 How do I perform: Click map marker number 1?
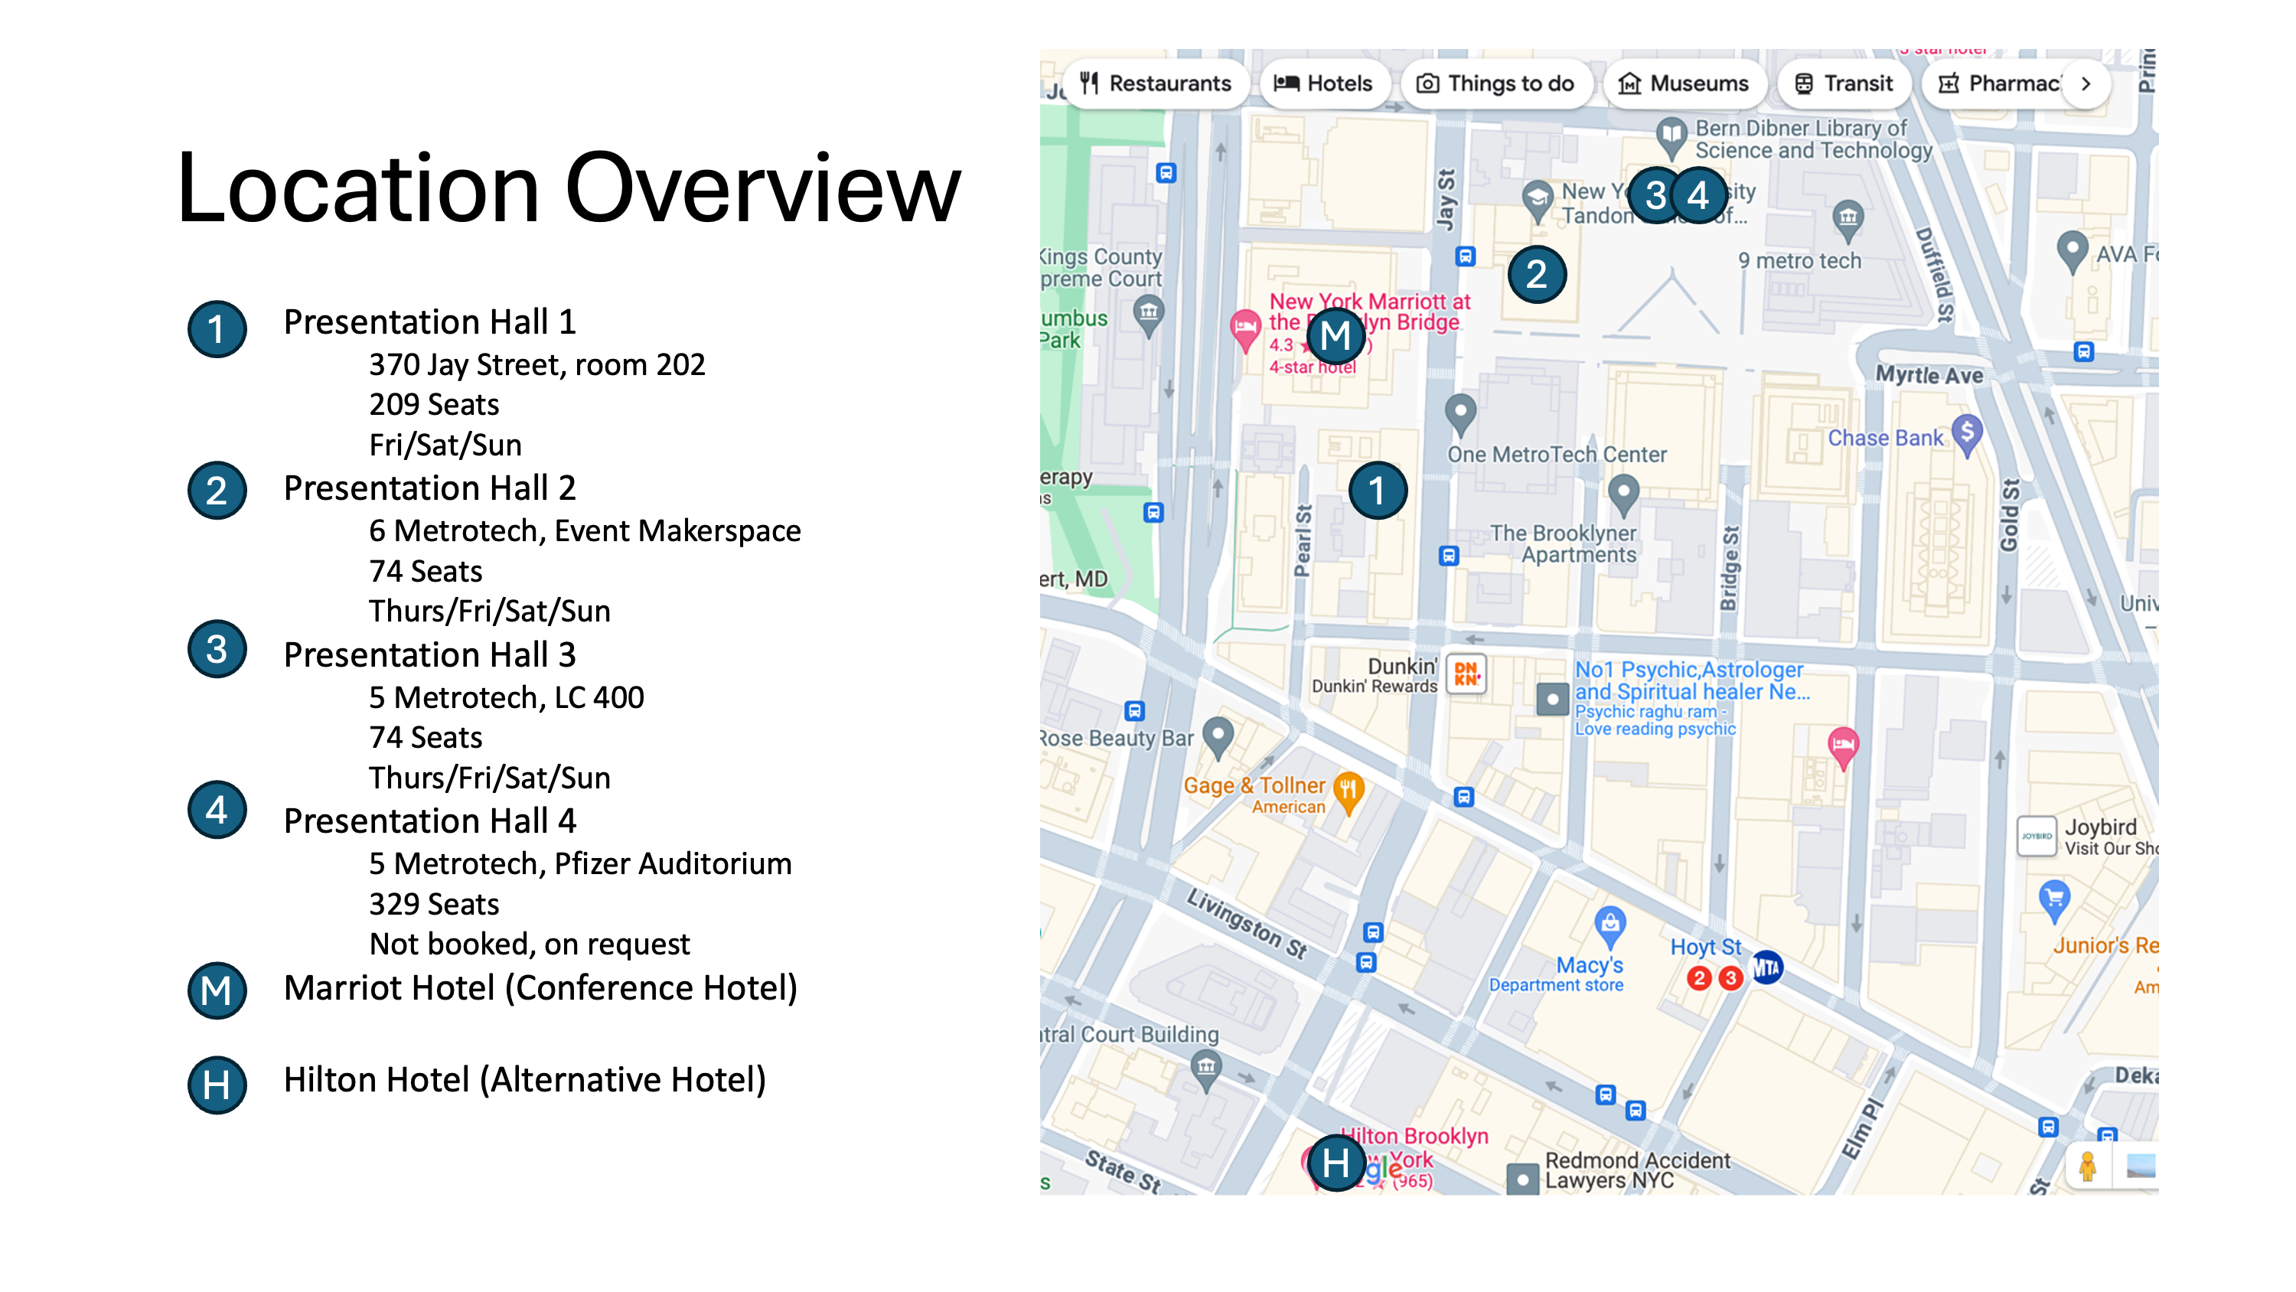(1377, 491)
